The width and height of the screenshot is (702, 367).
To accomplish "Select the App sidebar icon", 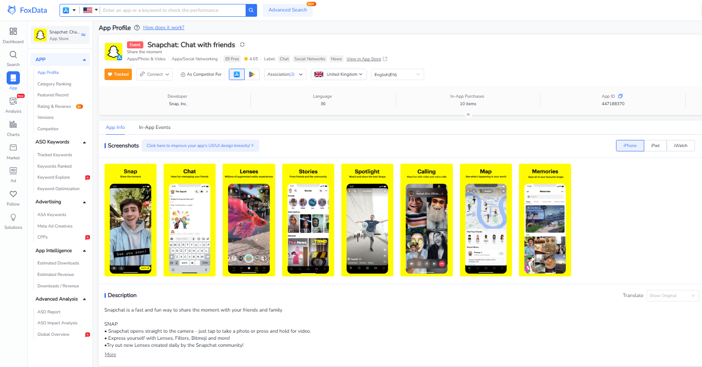I will click(13, 78).
